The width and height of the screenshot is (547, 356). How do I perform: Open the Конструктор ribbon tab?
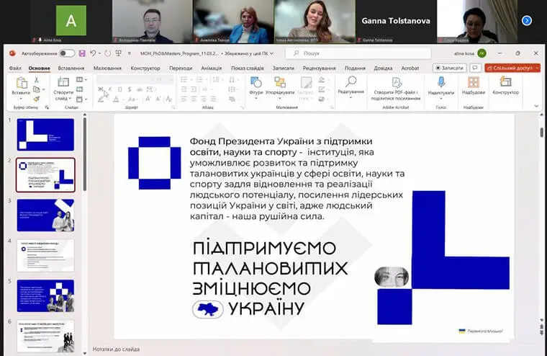[x=145, y=68]
